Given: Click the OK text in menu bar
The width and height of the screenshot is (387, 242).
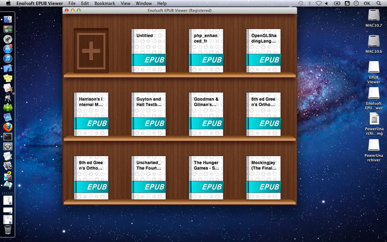Looking at the screenshot, I should 367,4.
